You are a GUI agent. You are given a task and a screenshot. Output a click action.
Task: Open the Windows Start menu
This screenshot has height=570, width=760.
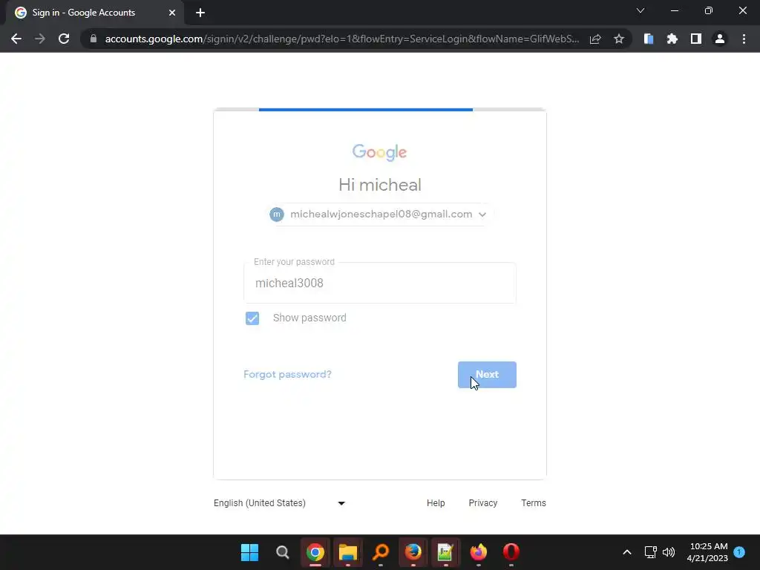(x=249, y=552)
